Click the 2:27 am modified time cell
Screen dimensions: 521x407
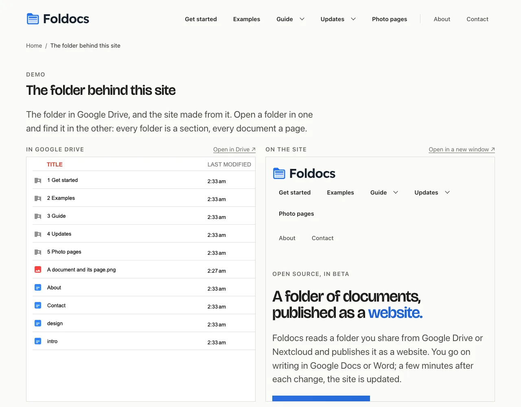217,271
